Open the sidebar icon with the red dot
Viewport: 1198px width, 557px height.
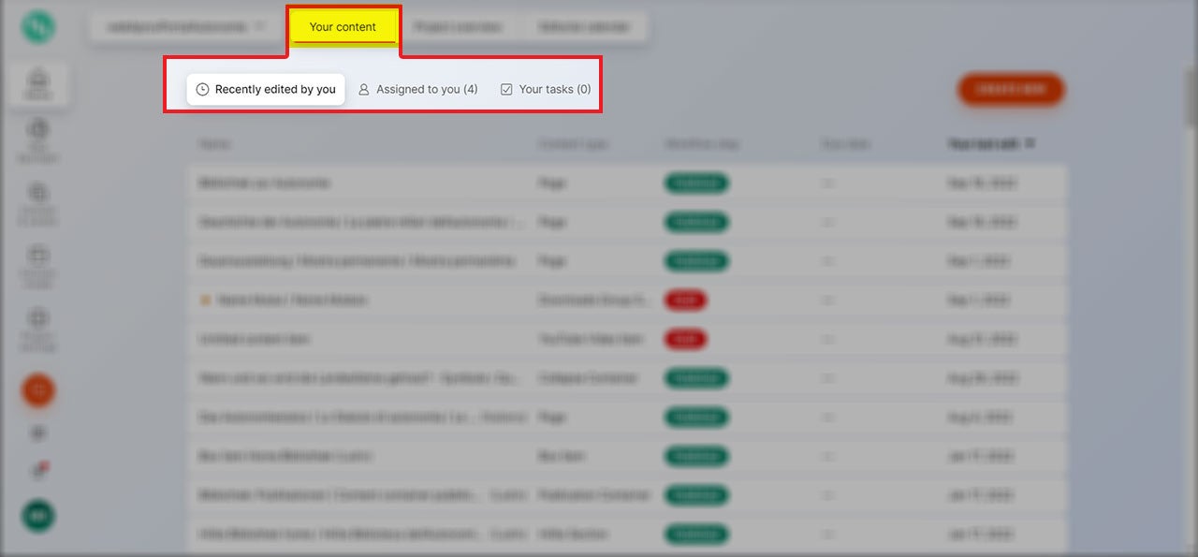(x=39, y=470)
